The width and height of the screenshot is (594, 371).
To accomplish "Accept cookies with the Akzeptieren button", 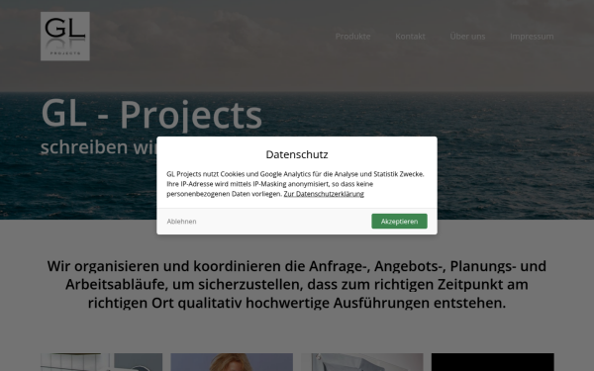I will pos(399,221).
